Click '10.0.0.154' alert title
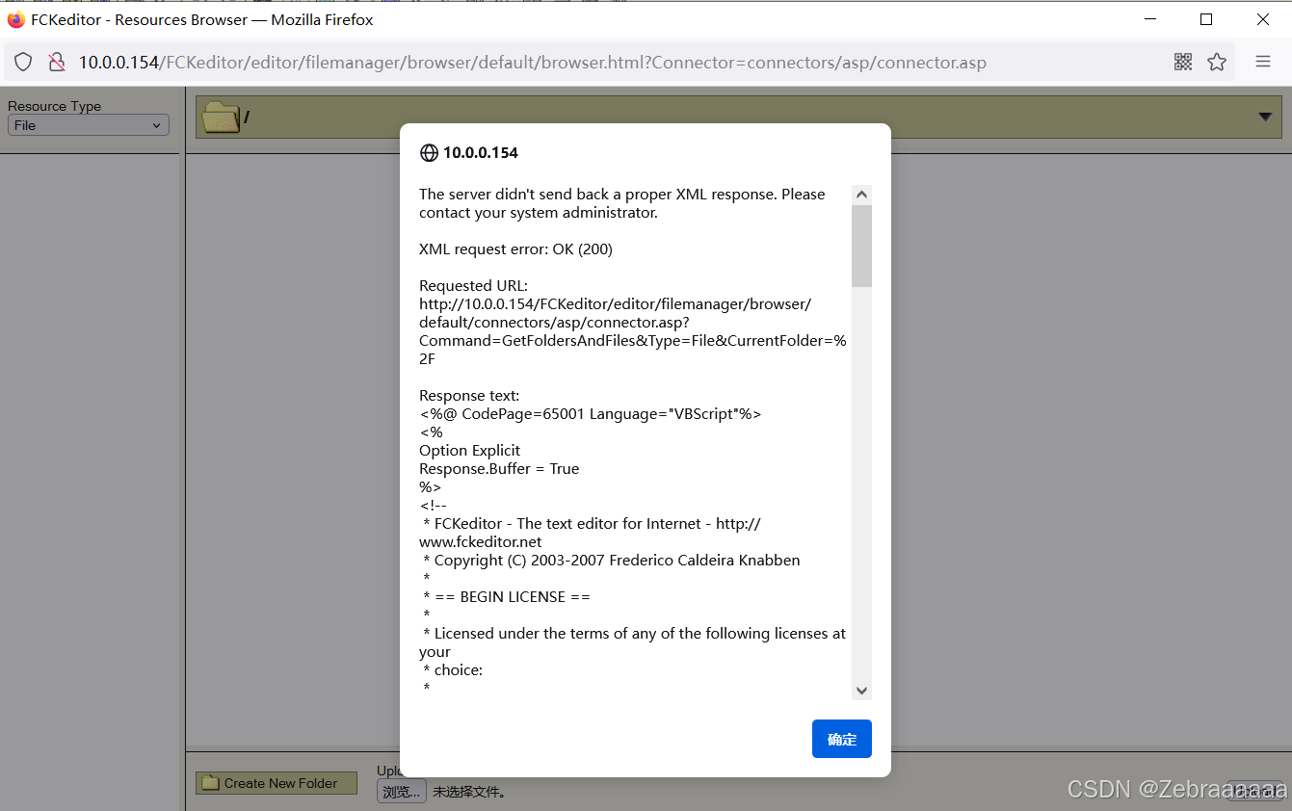This screenshot has width=1292, height=811. tap(480, 153)
